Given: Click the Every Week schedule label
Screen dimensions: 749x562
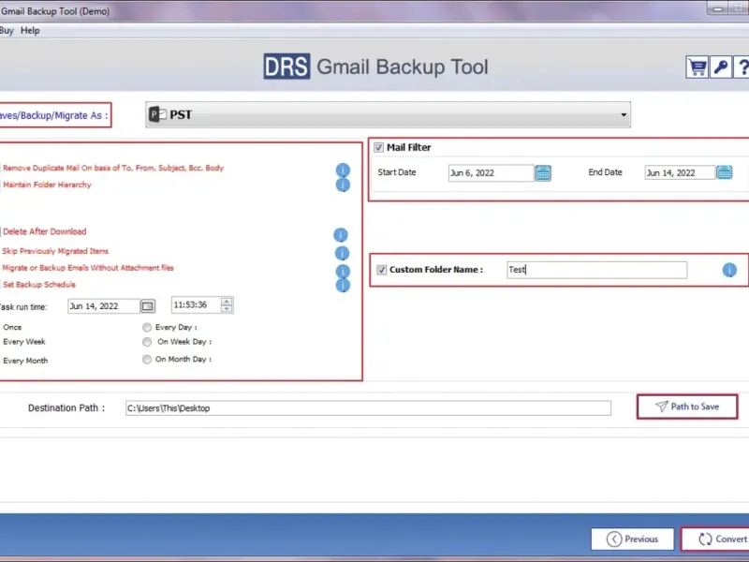Looking at the screenshot, I should point(24,342).
